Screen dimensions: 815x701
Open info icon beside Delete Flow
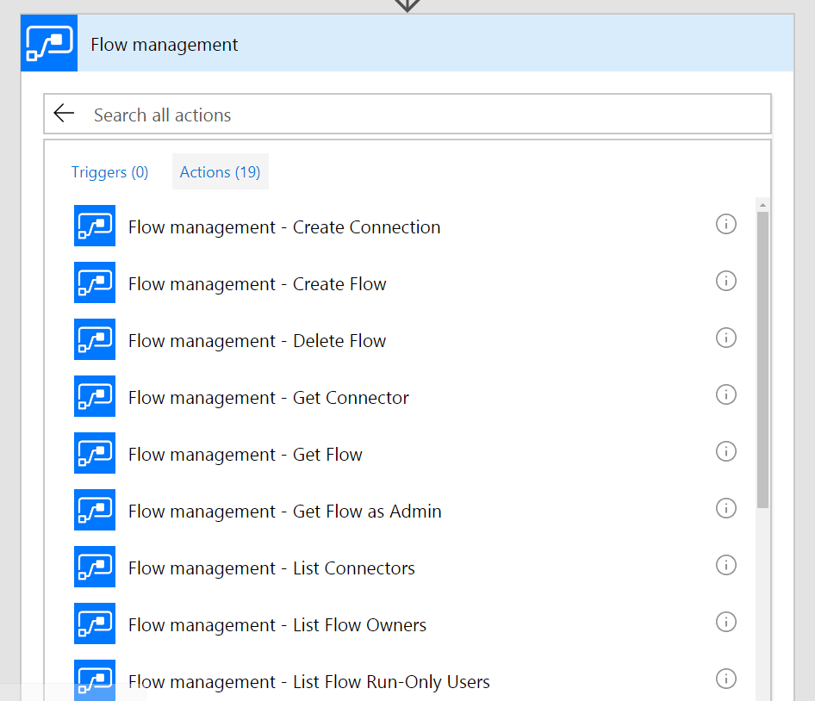coord(726,338)
